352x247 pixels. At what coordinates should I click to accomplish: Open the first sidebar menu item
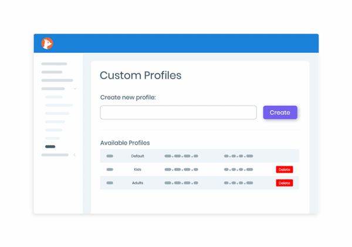pos(54,64)
